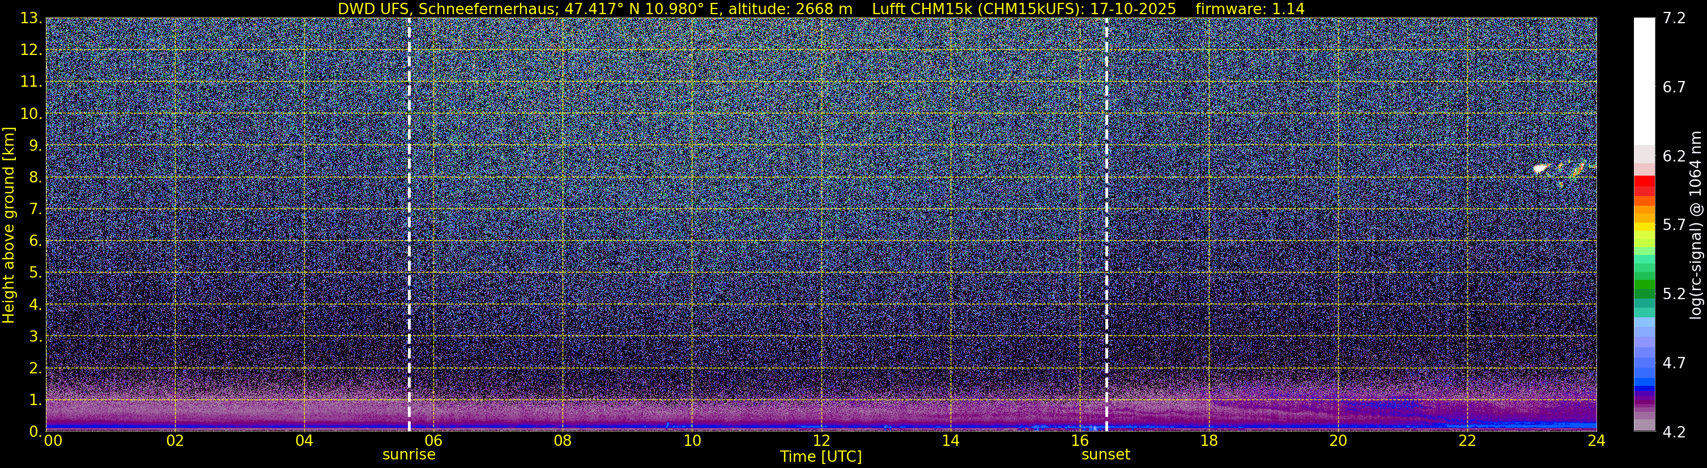
Task: Click the time axis tick '08'
Action: (563, 441)
